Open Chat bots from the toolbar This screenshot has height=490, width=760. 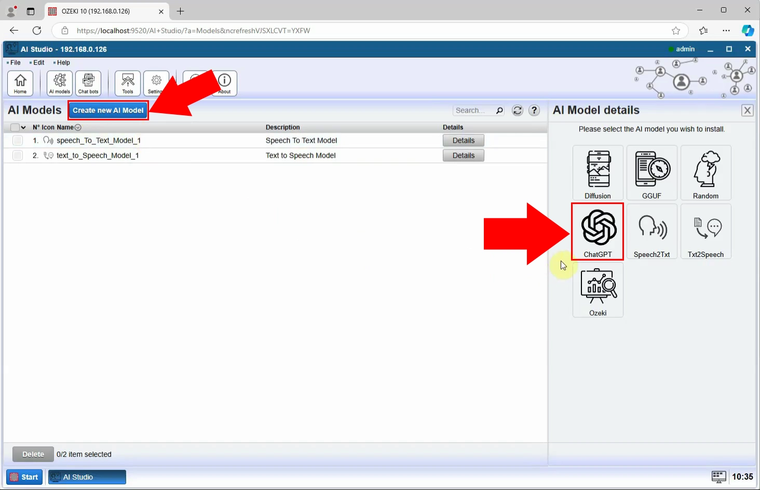pos(88,84)
